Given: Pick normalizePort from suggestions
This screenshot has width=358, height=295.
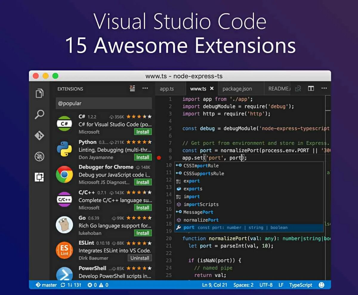Looking at the screenshot, I should point(249,220).
